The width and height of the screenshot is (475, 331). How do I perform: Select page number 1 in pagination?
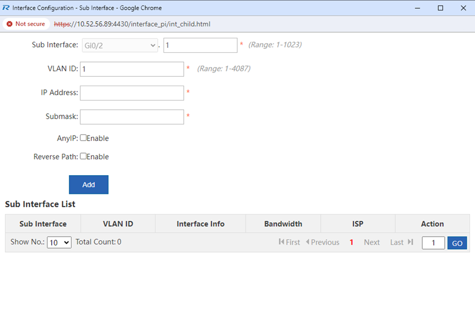pos(351,242)
